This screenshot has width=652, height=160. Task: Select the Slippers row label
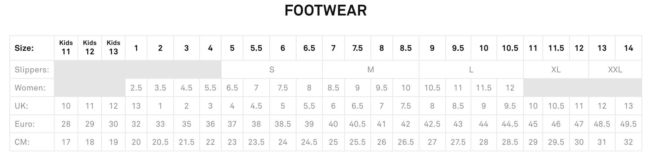[32, 70]
